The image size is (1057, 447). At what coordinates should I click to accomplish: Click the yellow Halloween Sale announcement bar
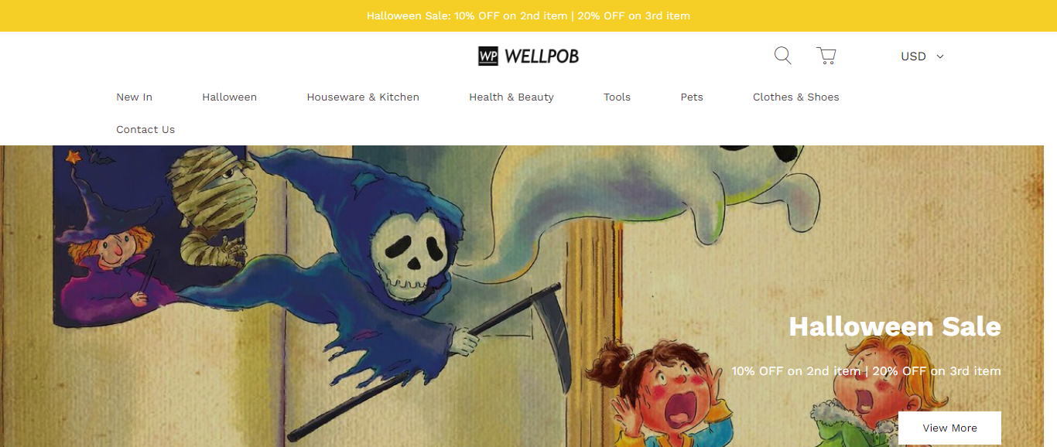click(x=528, y=15)
